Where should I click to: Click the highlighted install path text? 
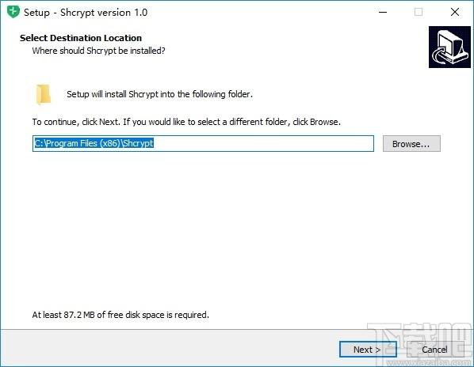(x=94, y=143)
